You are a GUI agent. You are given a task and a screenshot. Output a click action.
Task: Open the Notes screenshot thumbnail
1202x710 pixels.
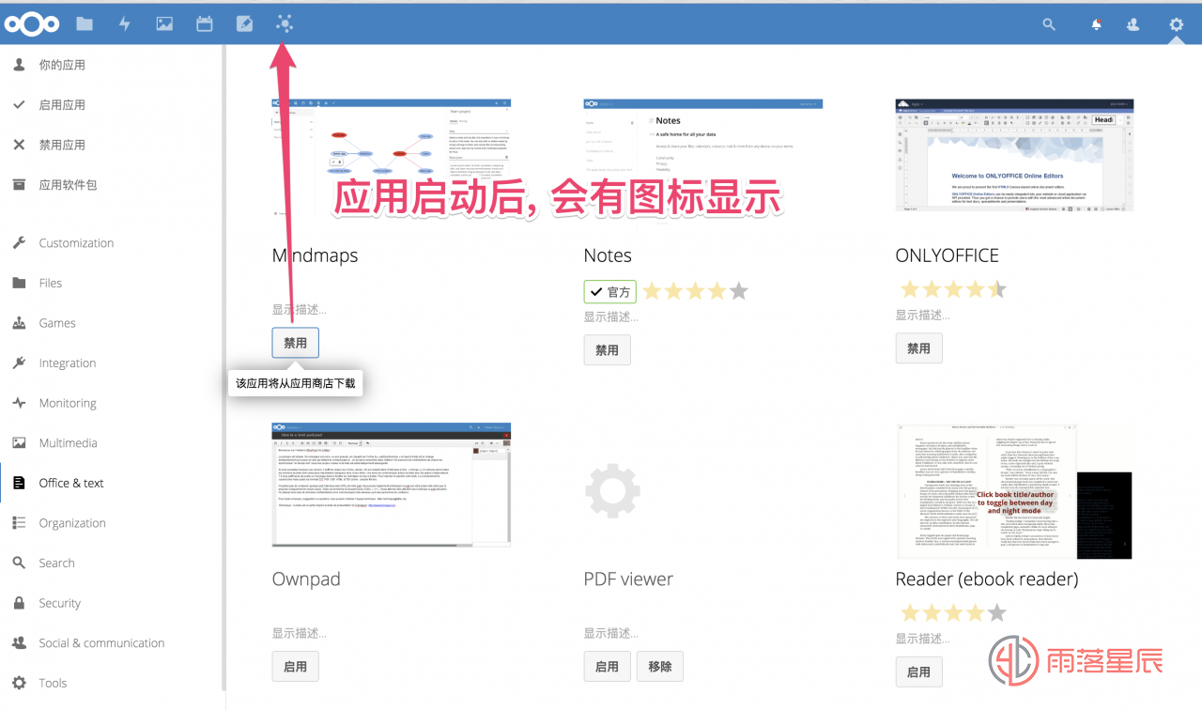(703, 160)
